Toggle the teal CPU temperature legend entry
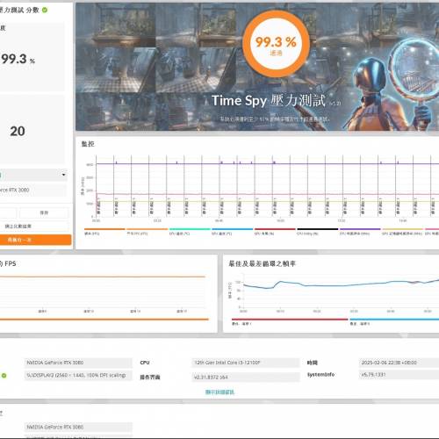Viewport: 439px width, 439px height. point(190,231)
